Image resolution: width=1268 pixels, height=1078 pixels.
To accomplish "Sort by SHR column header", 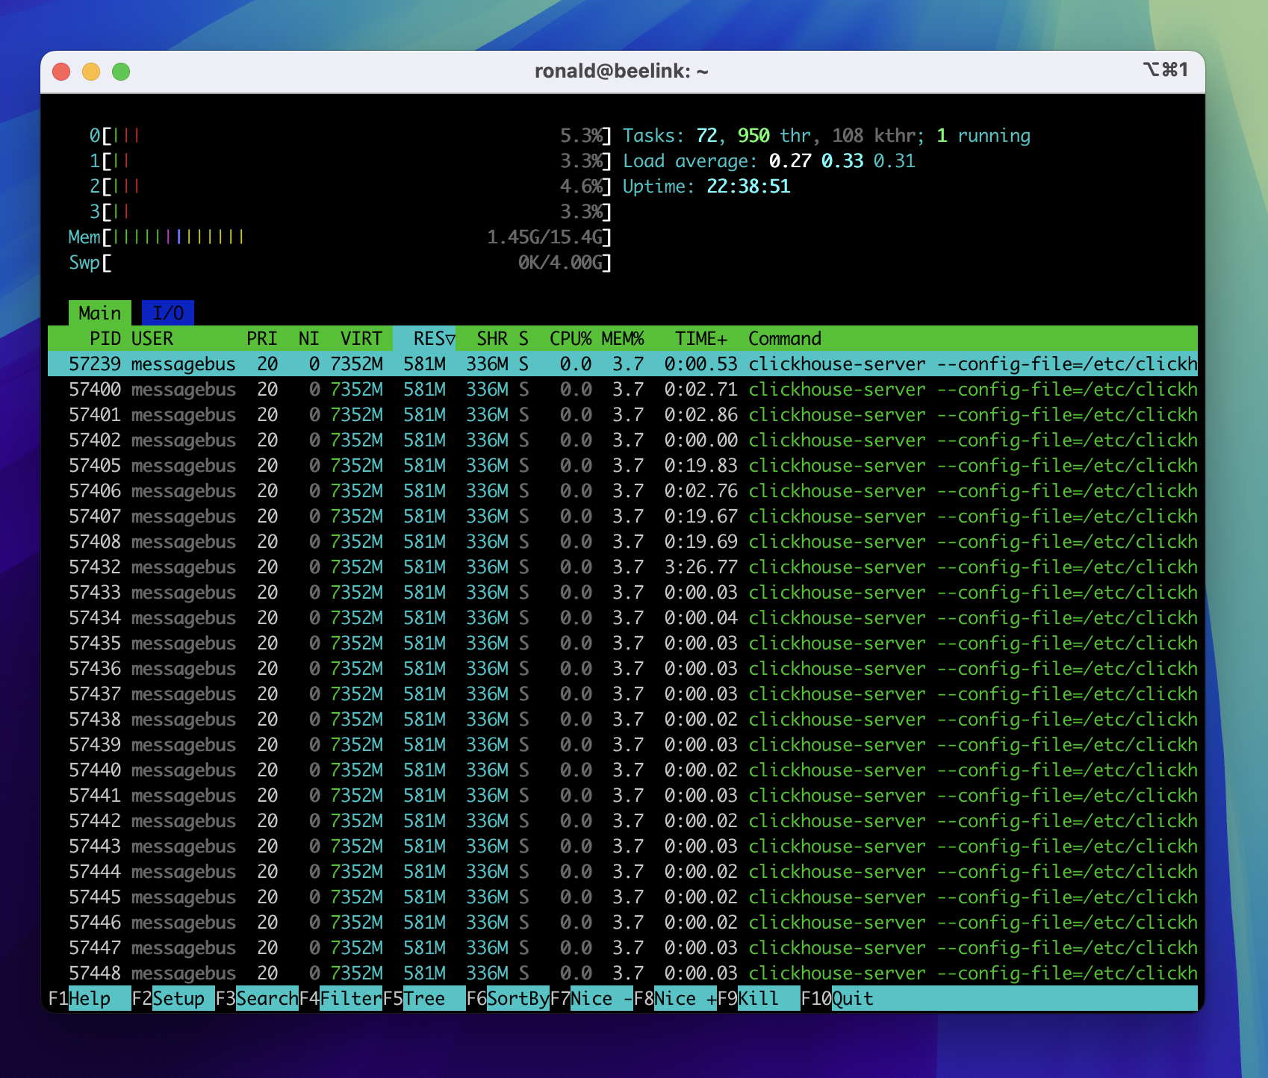I will point(492,338).
